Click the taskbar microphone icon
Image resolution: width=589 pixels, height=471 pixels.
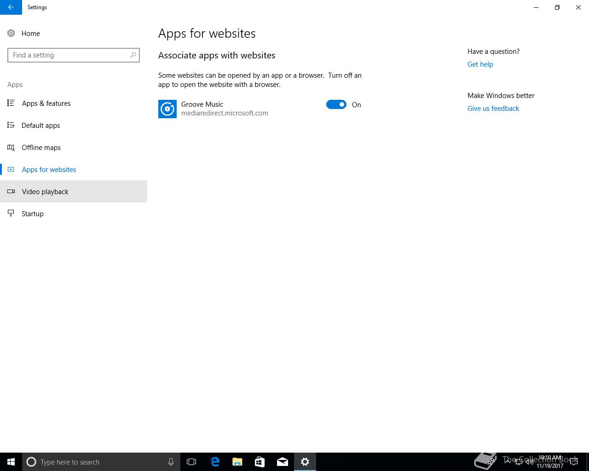pyautogui.click(x=171, y=462)
